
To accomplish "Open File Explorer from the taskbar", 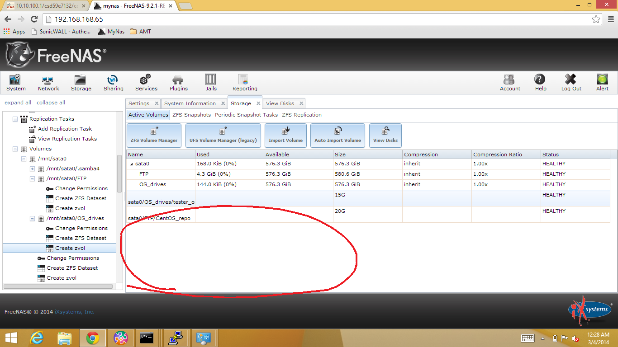I will [64, 338].
